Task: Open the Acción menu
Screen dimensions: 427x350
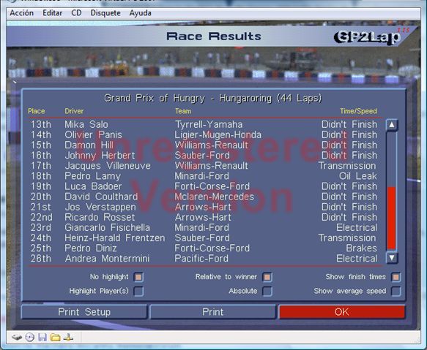Action: 22,12
